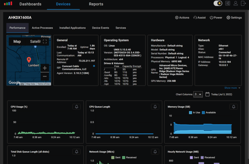Click the /boot drive row
Screen dimensions: 249x164
123,72
